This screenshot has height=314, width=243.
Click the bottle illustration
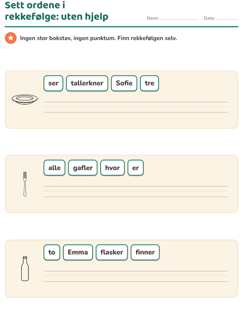pyautogui.click(x=25, y=269)
